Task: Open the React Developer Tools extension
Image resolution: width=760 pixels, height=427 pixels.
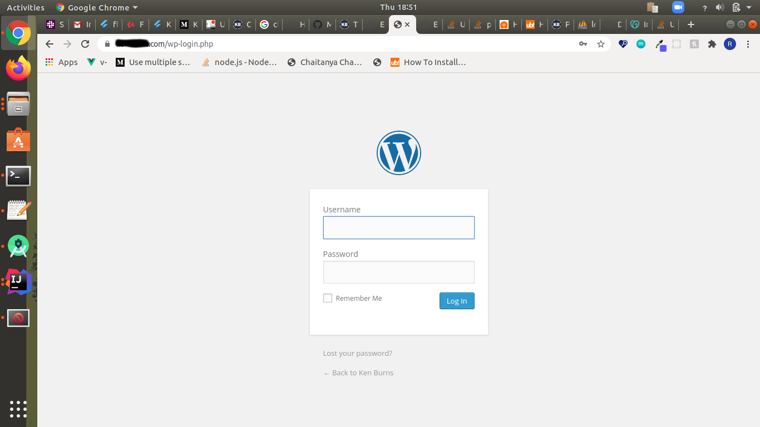Action: click(x=677, y=44)
